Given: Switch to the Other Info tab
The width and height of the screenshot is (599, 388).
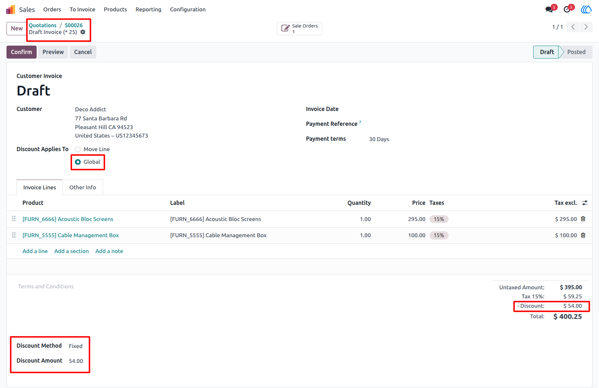Looking at the screenshot, I should [x=83, y=187].
